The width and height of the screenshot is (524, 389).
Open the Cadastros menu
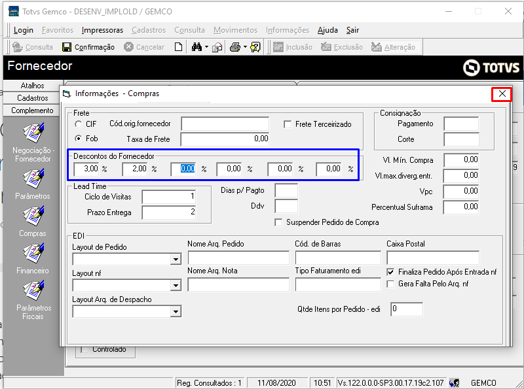(x=149, y=30)
